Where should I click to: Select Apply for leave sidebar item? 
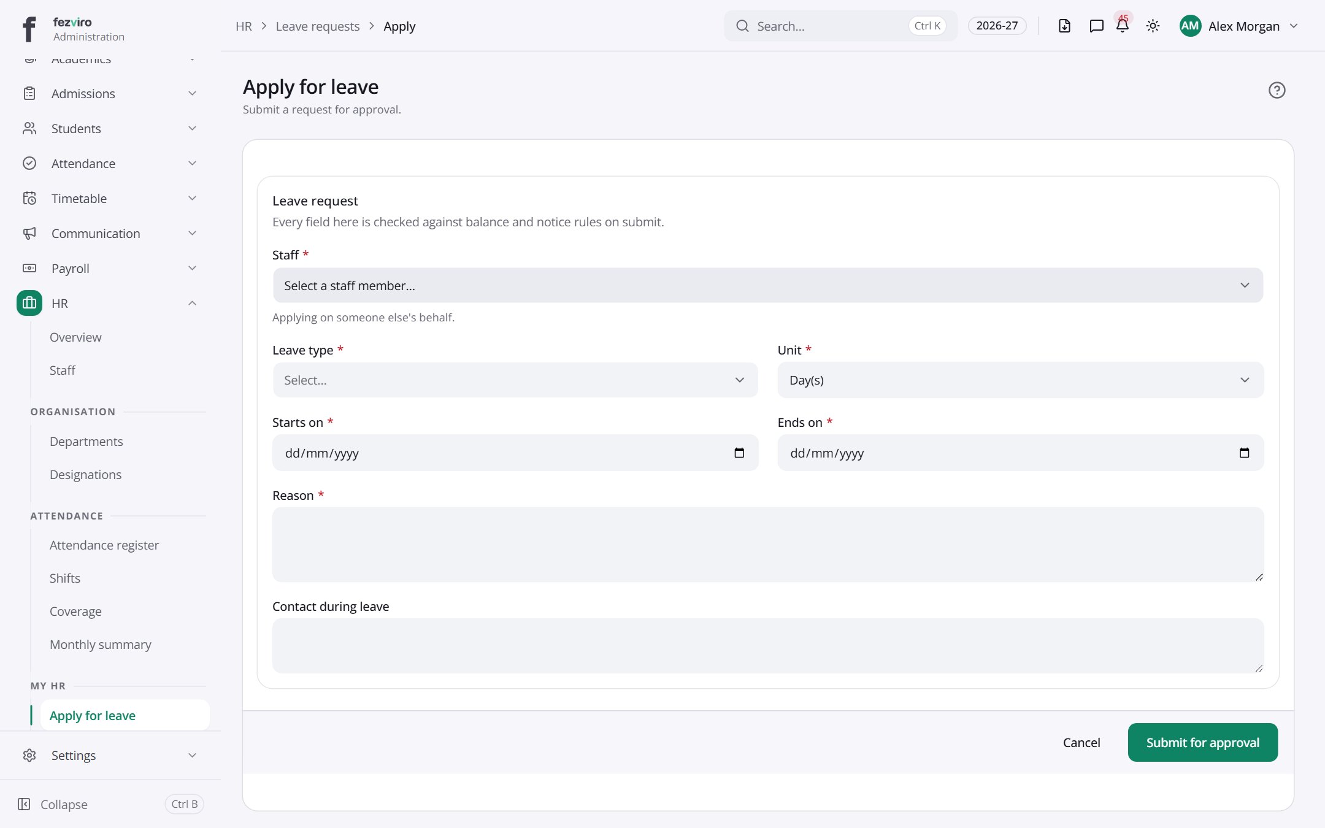pos(125,715)
